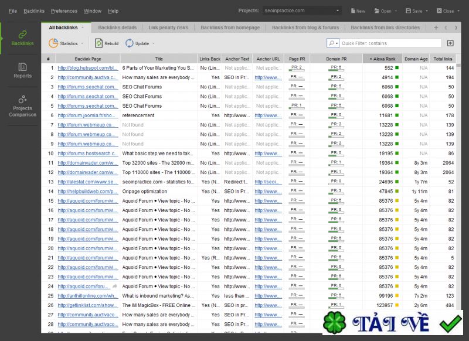Expand the Update dropdown arrow
The height and width of the screenshot is (341, 469).
point(154,43)
